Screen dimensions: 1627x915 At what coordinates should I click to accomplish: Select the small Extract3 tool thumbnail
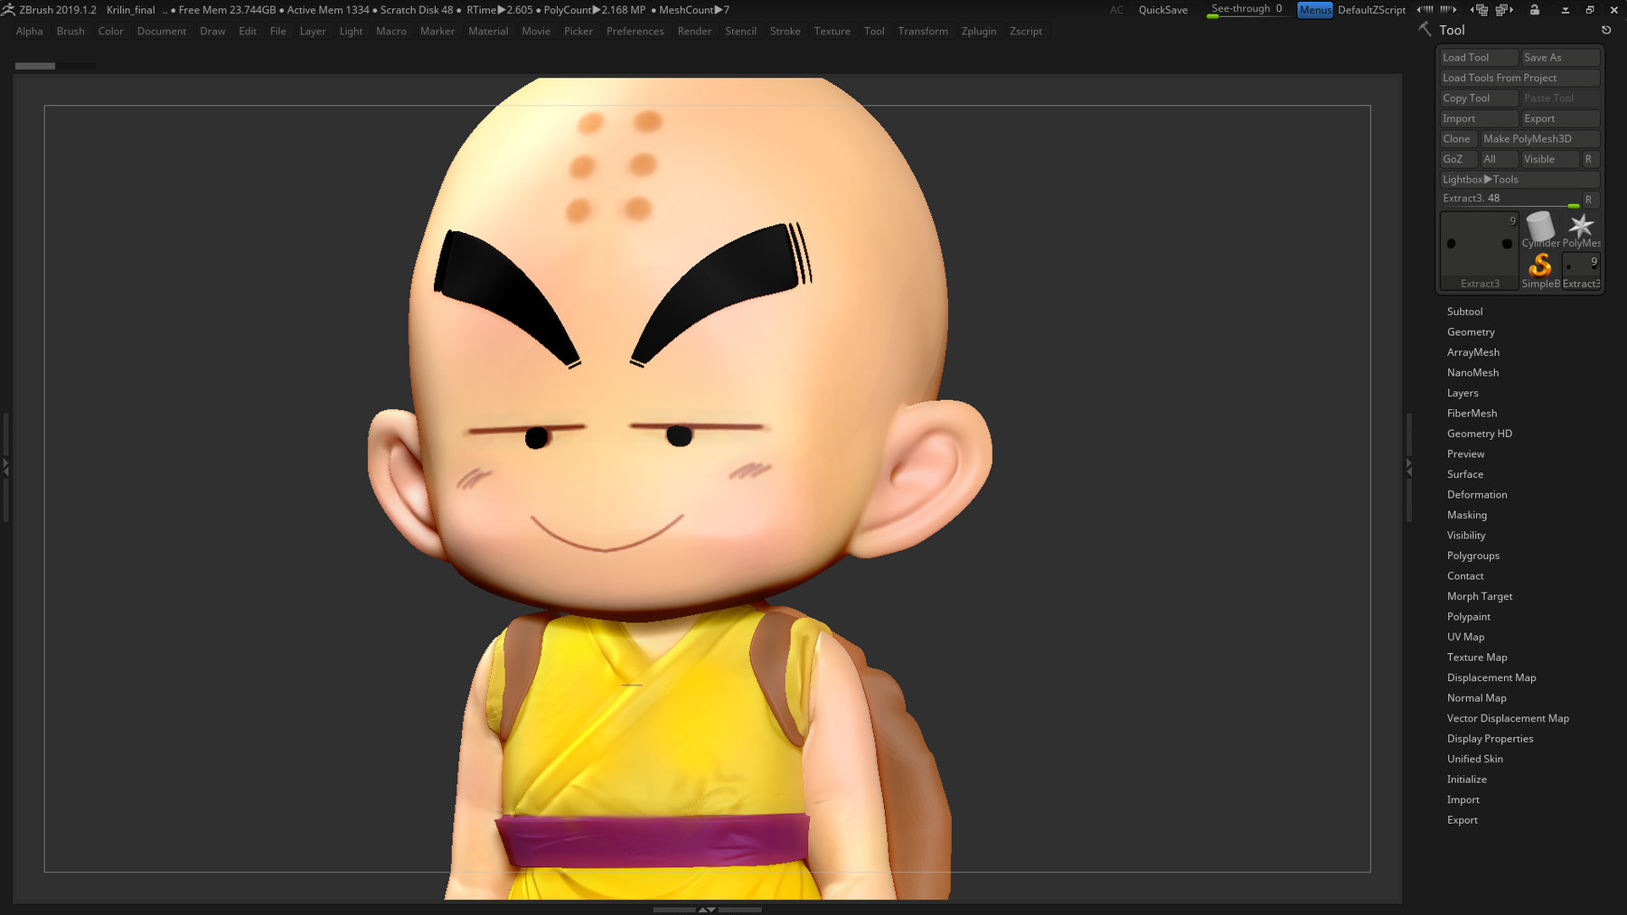[1581, 270]
